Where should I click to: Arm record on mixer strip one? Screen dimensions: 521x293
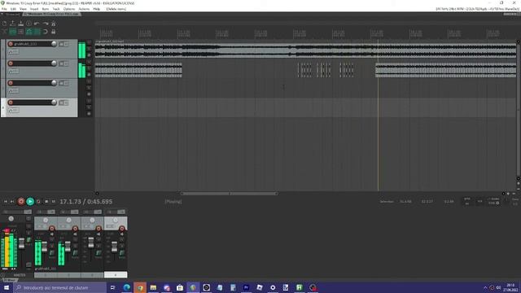[x=52, y=229]
